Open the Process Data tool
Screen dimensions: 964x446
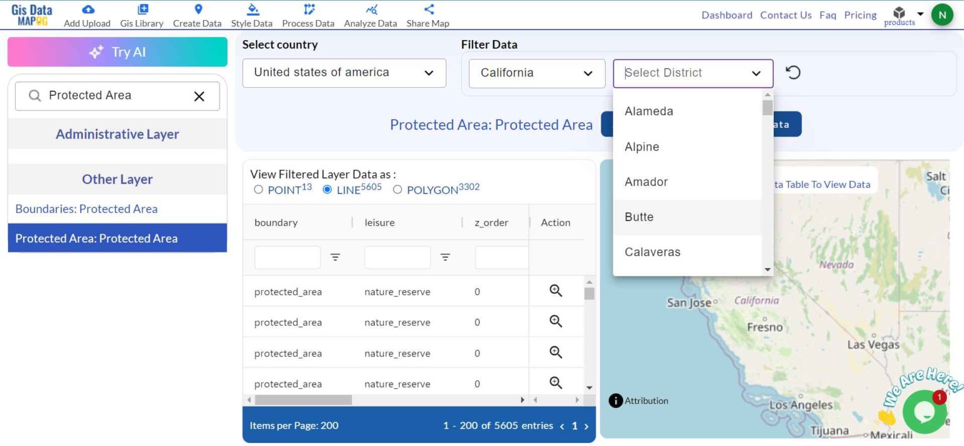(308, 14)
